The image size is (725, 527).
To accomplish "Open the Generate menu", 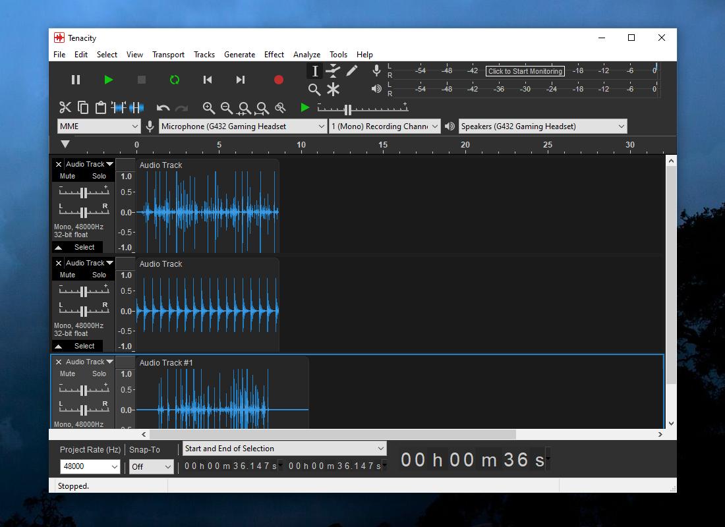I will tap(239, 55).
